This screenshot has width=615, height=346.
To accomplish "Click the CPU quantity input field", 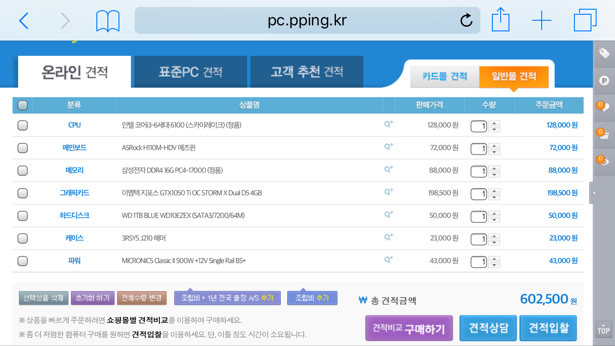I will pyautogui.click(x=479, y=126).
